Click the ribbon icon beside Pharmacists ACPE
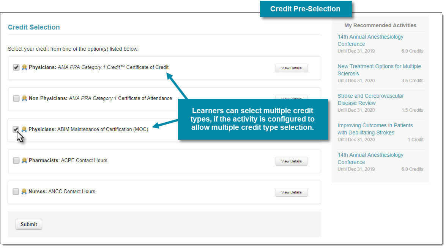The width and height of the screenshot is (446, 248). 24,160
